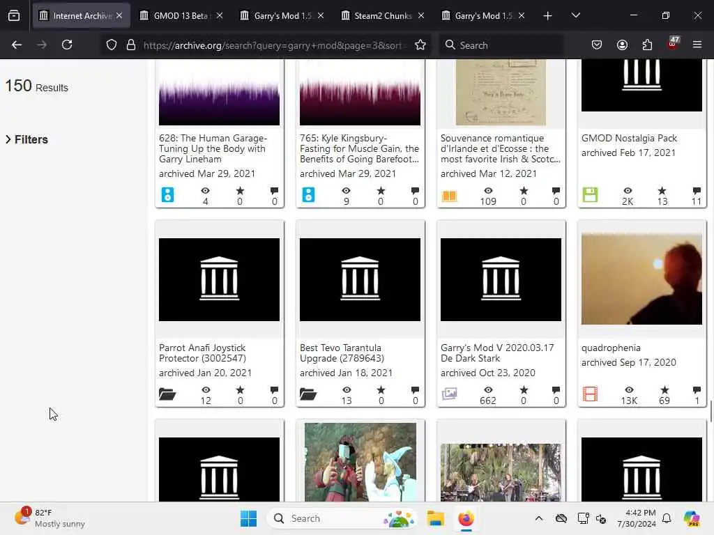Click the audio media icon on 628 card
Screen dimensions: 714x535
coord(167,195)
